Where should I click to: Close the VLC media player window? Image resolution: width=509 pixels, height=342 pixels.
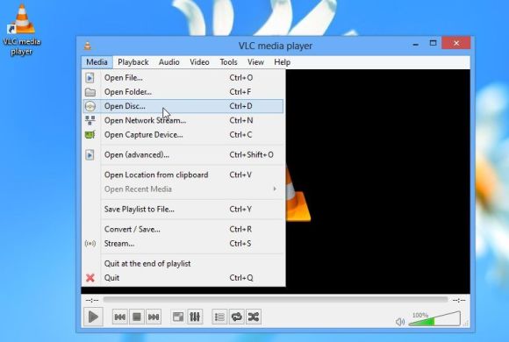456,43
